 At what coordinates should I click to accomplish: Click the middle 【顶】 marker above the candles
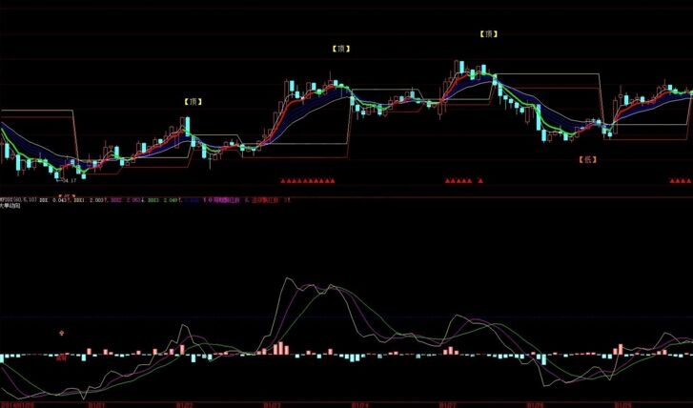pyautogui.click(x=339, y=48)
